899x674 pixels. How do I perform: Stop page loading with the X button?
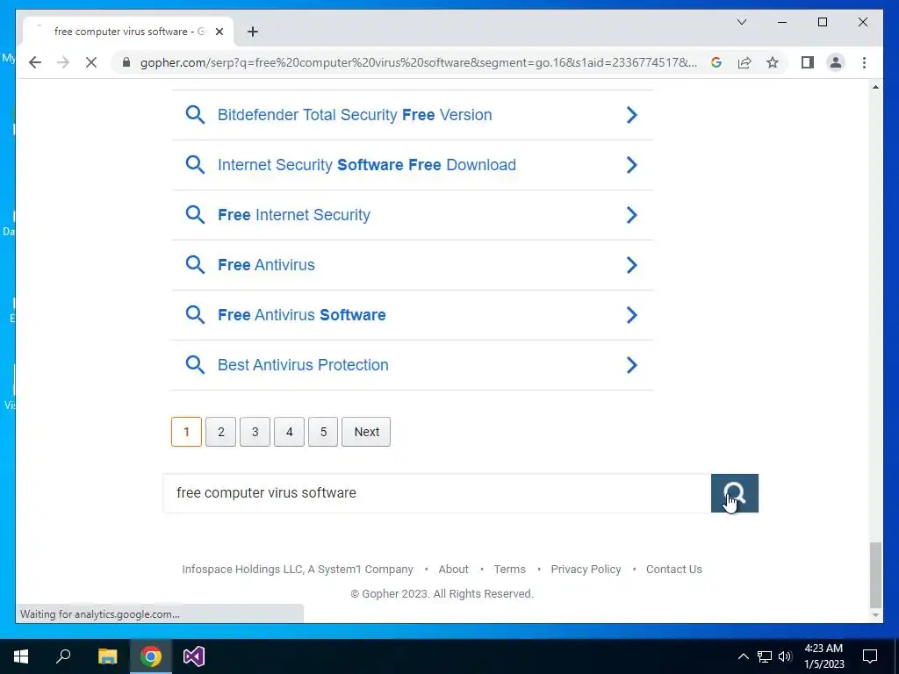[91, 62]
